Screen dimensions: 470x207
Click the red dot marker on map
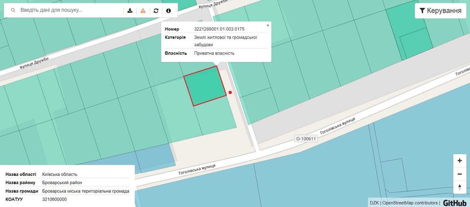(230, 92)
